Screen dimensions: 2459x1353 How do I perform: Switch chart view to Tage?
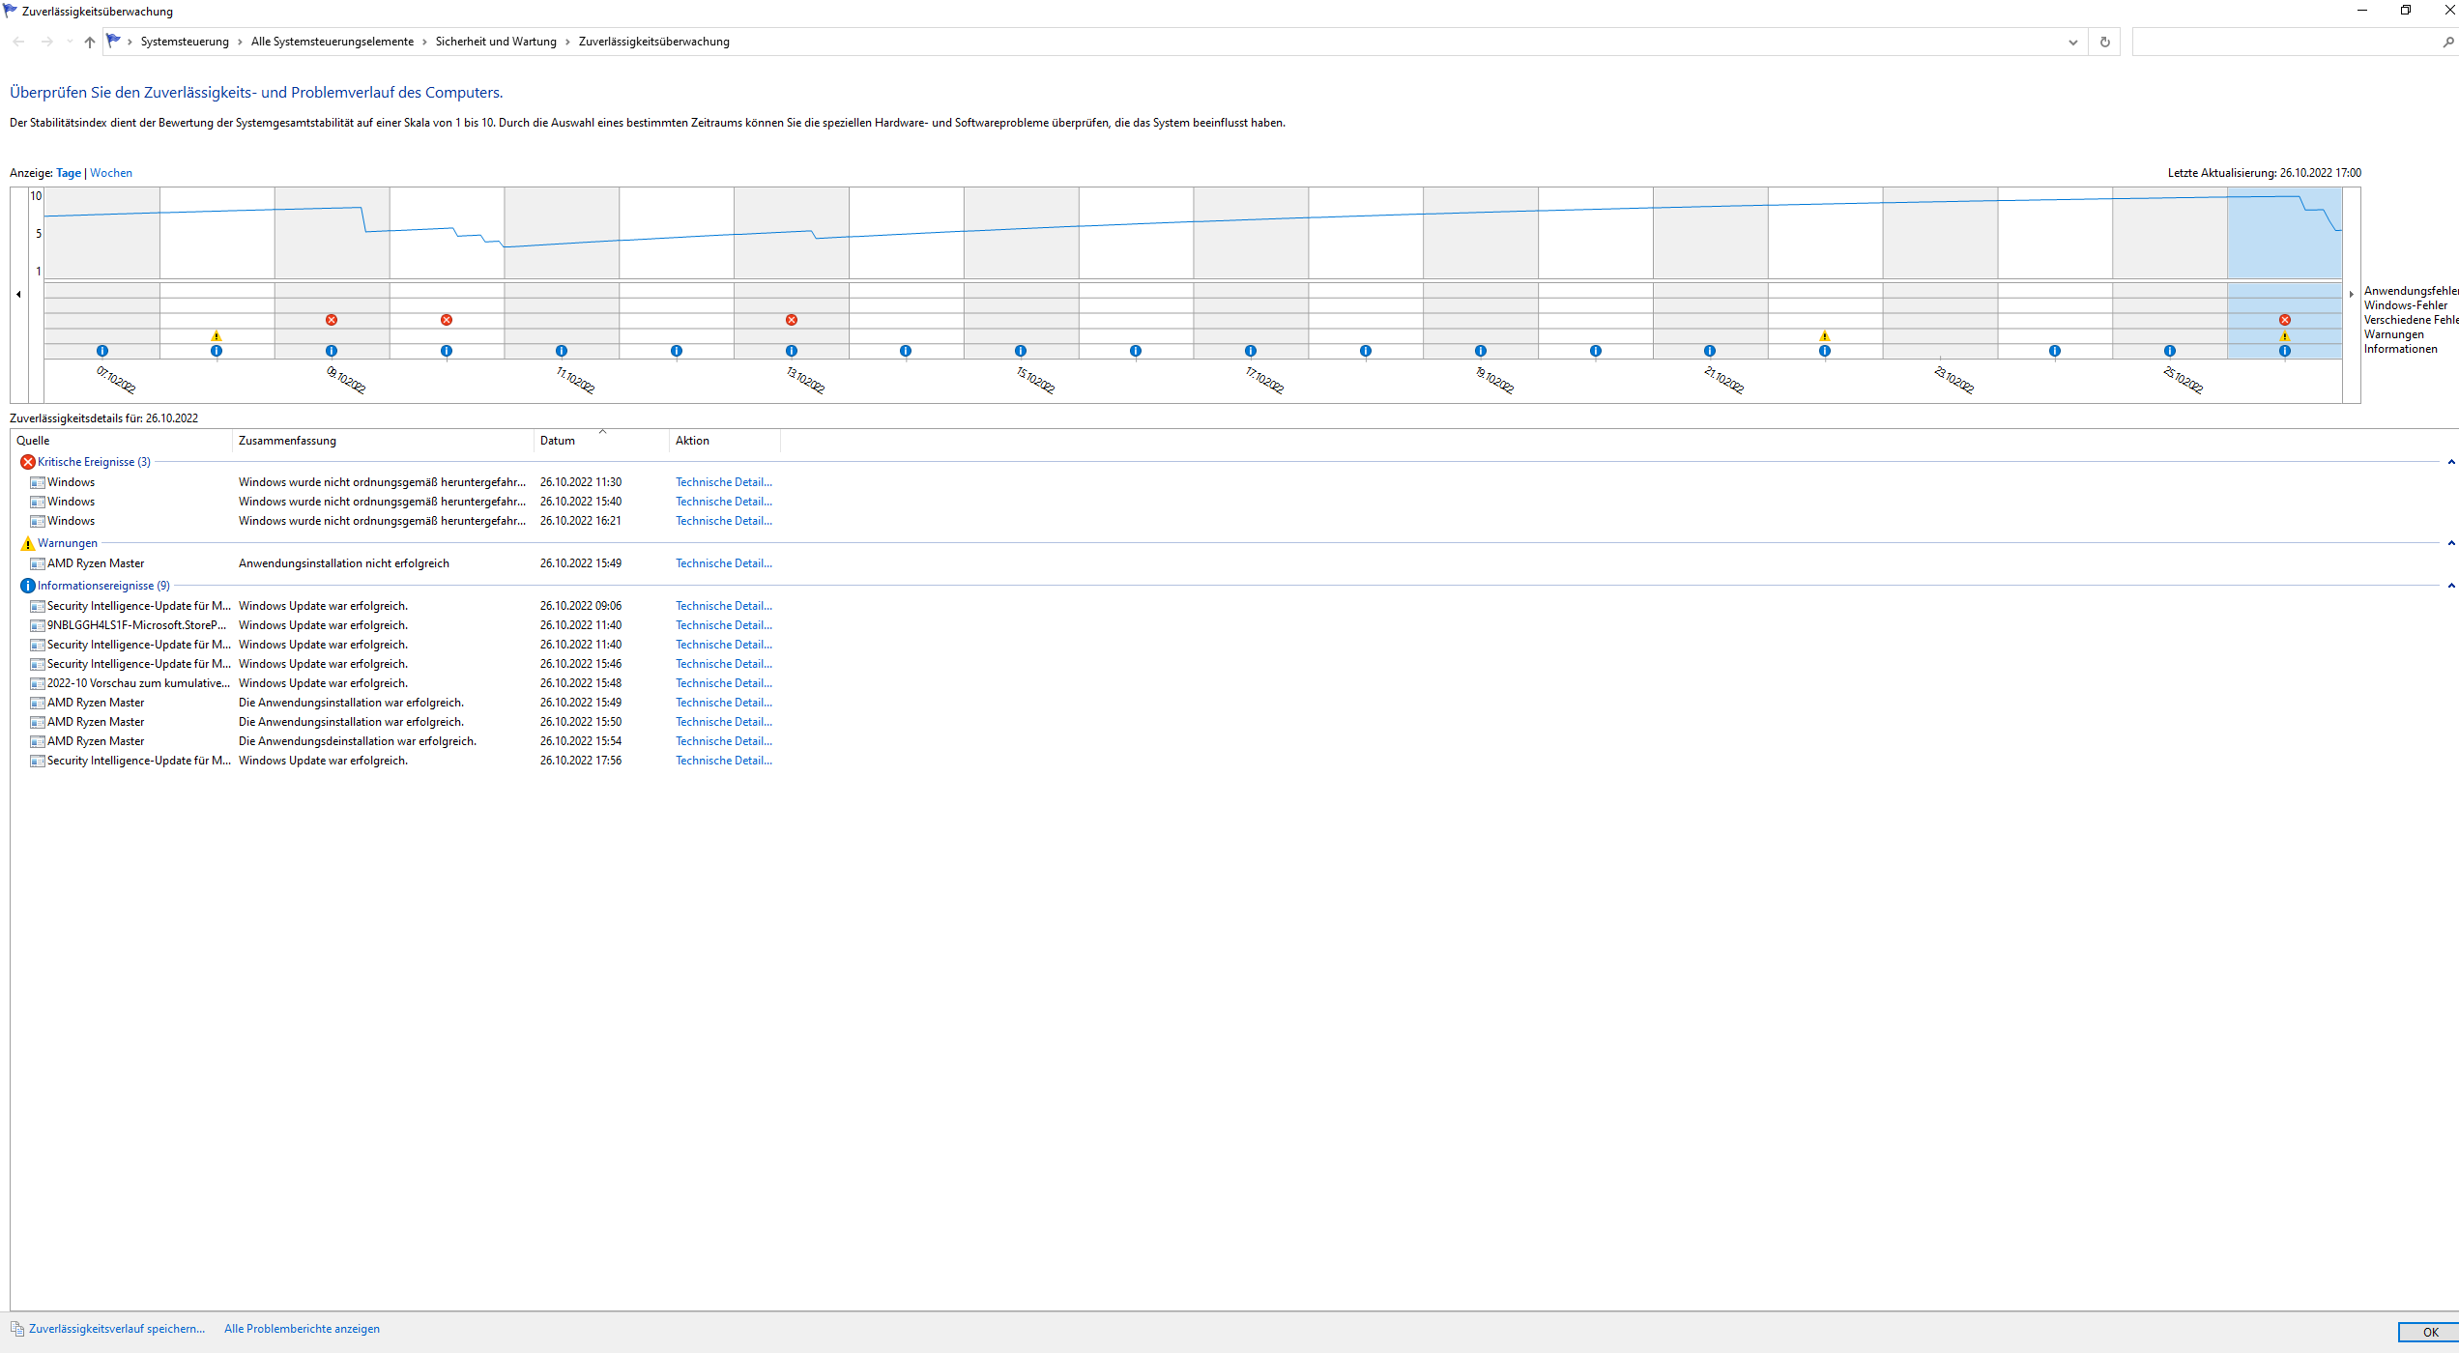click(69, 173)
